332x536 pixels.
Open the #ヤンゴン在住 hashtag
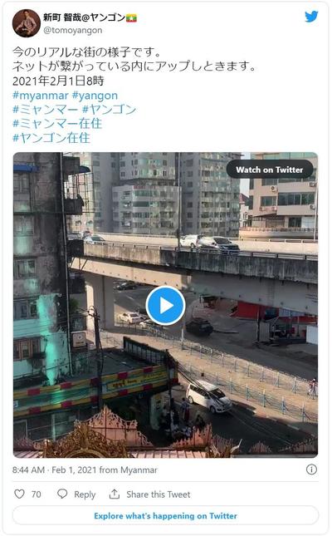51,138
